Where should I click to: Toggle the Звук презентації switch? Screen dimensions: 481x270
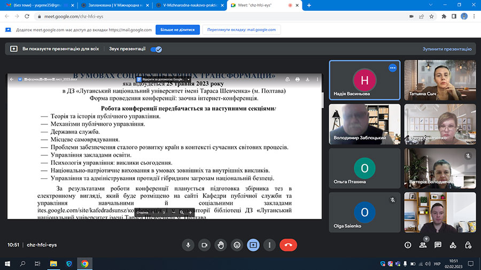pos(156,49)
